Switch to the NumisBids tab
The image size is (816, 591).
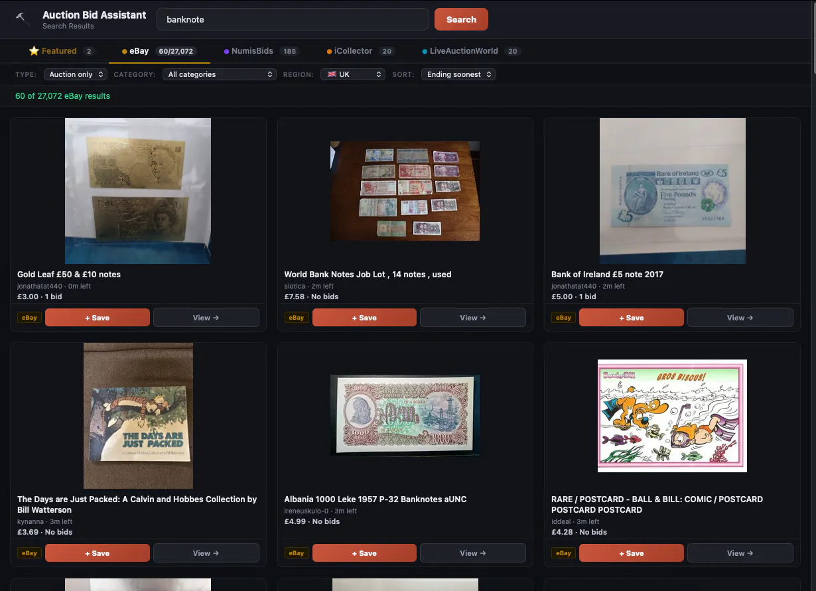pyautogui.click(x=261, y=51)
